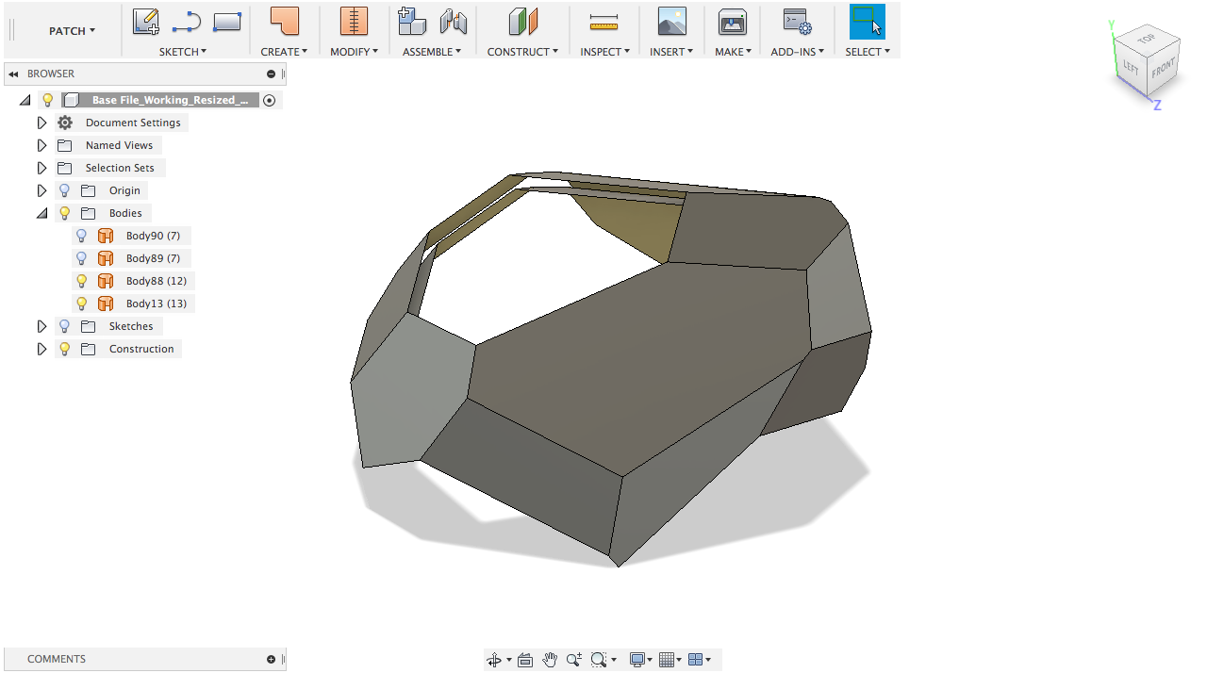Expand the Named Views node
Viewport: 1207px width, 673px height.
tap(41, 145)
